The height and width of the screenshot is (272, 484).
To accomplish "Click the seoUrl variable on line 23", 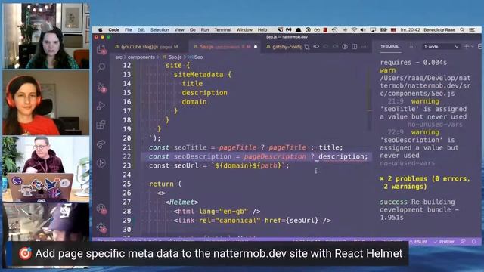I will (186, 166).
